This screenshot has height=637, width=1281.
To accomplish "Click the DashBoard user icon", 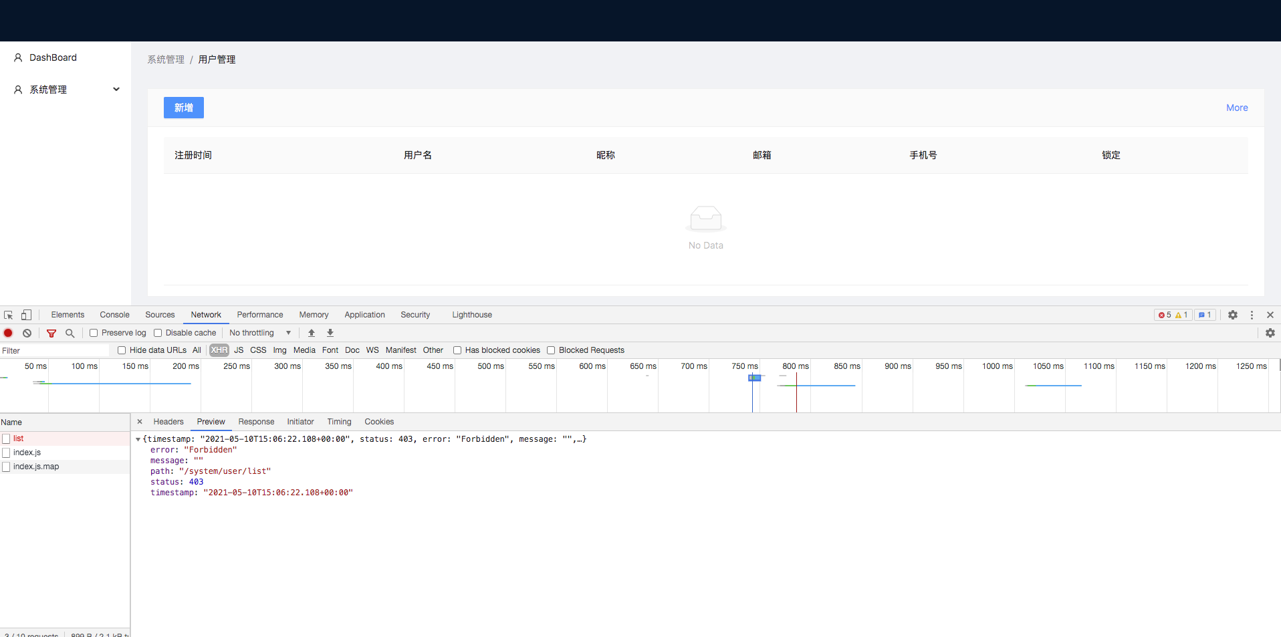I will 18,57.
